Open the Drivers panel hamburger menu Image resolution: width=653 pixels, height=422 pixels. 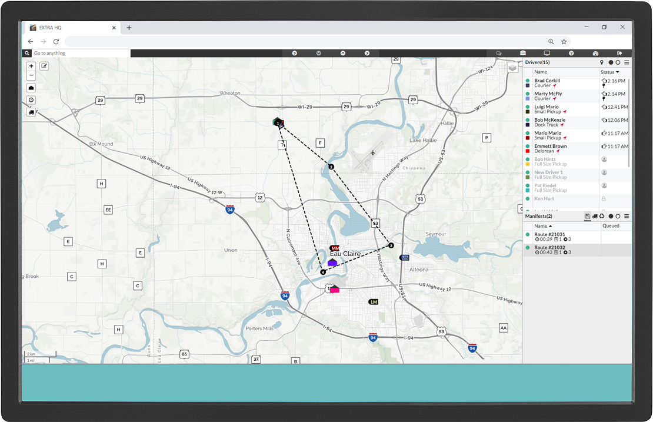tap(627, 62)
